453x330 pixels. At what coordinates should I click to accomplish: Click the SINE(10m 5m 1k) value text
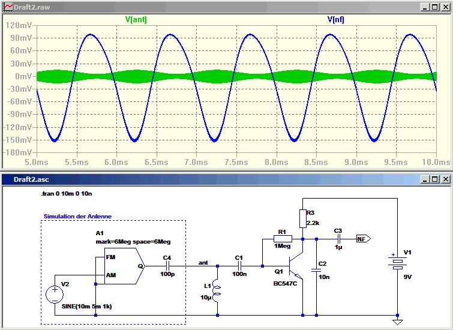(x=86, y=307)
